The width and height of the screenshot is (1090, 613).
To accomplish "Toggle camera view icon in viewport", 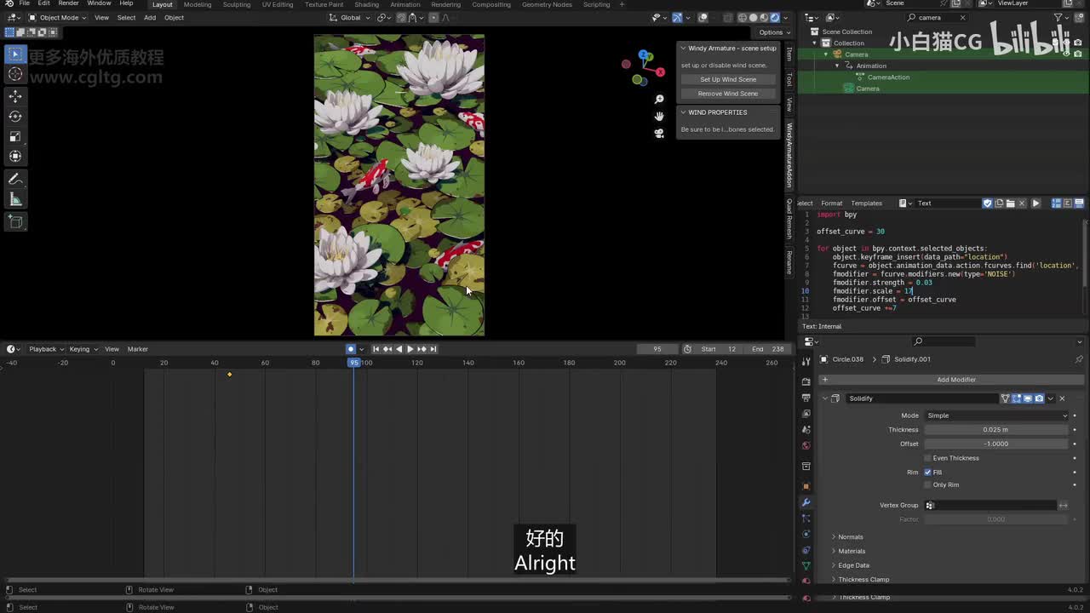I will 659,134.
